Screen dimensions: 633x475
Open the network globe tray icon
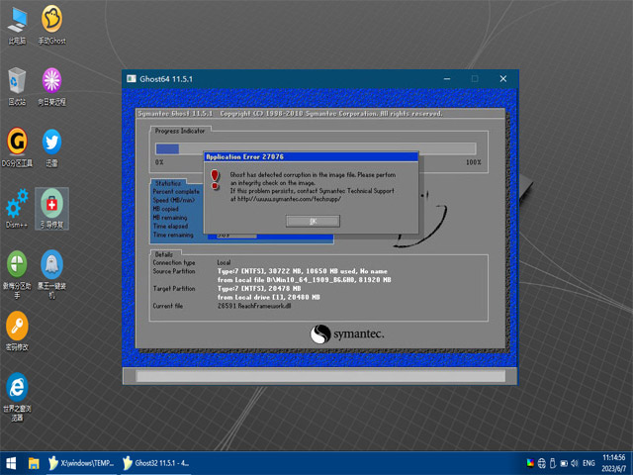pos(542,463)
